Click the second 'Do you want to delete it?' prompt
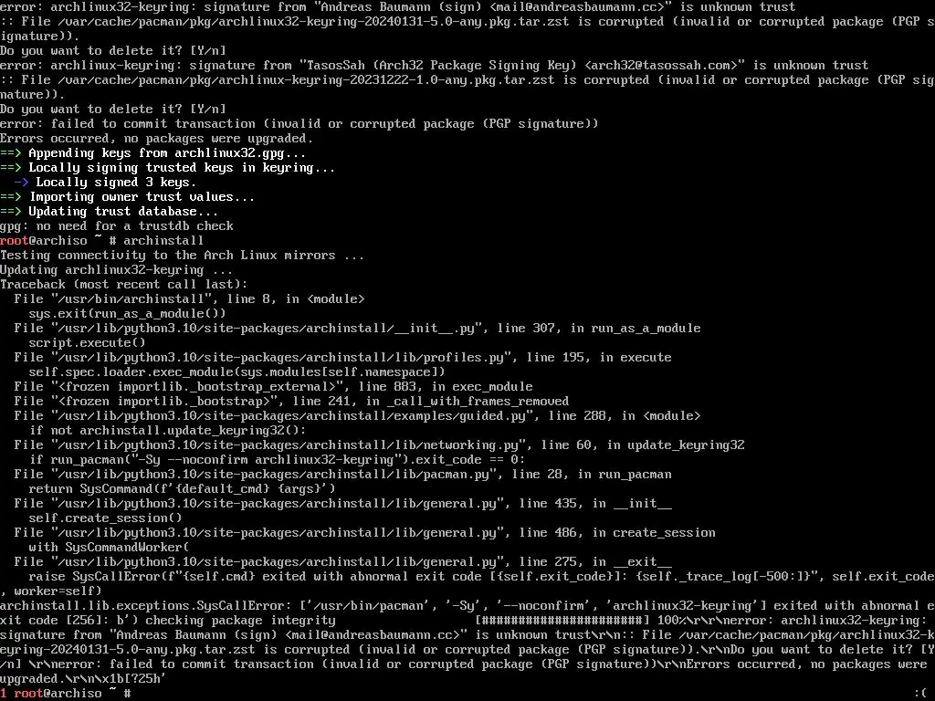 pos(112,110)
